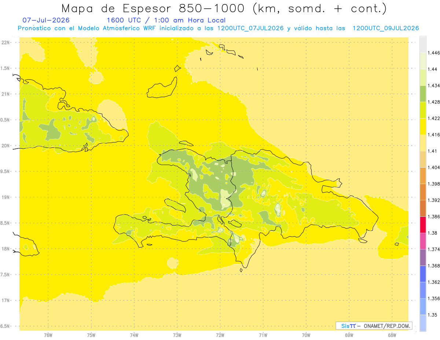440x340 pixels.
Task: Click the '72W' longitude label
Action: pyautogui.click(x=220, y=335)
